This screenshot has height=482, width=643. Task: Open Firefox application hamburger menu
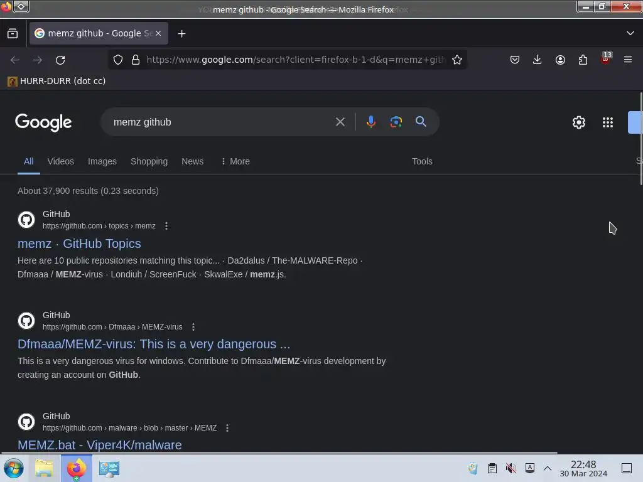[x=628, y=60]
